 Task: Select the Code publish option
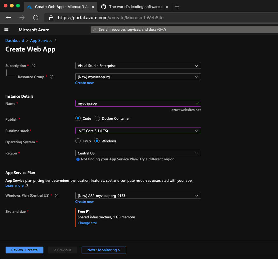click(78, 118)
